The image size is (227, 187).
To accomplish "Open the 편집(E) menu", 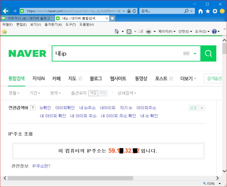I will (22, 25).
